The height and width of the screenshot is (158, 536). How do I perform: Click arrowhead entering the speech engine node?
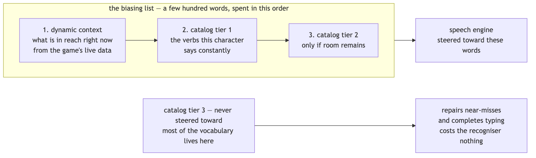point(414,40)
